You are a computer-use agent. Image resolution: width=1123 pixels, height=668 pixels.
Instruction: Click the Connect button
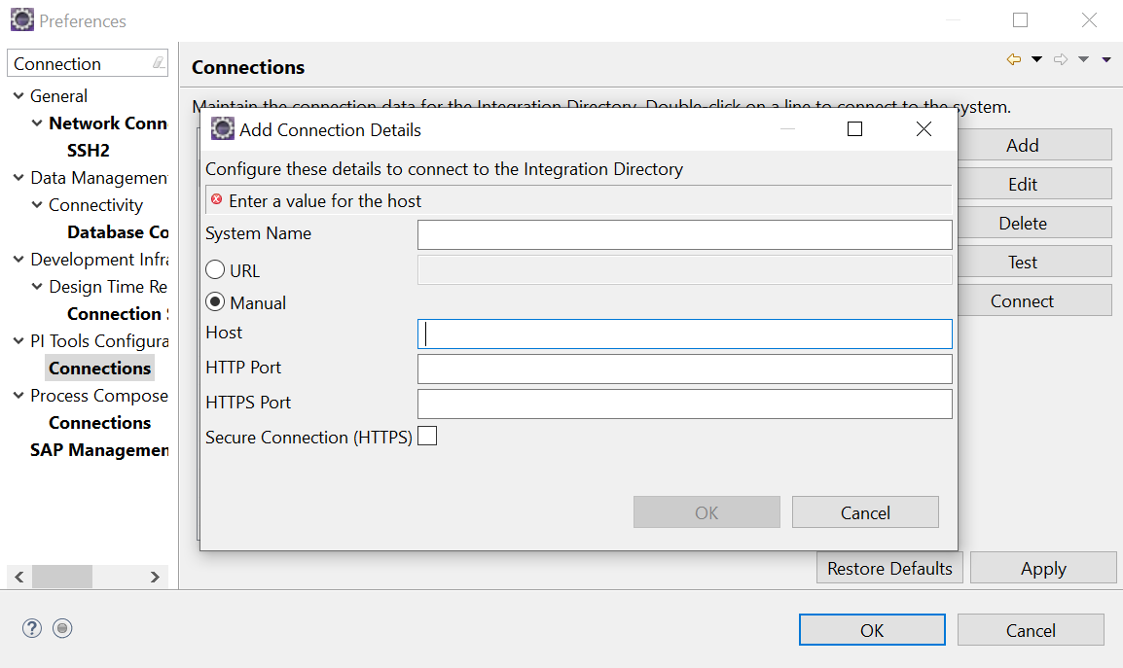tap(1034, 300)
